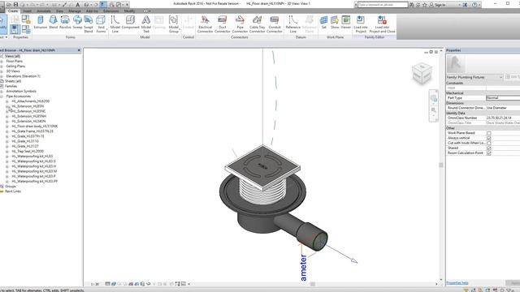Toggle the Always vertical checkbox
This screenshot has height=292, width=520.
coord(489,138)
